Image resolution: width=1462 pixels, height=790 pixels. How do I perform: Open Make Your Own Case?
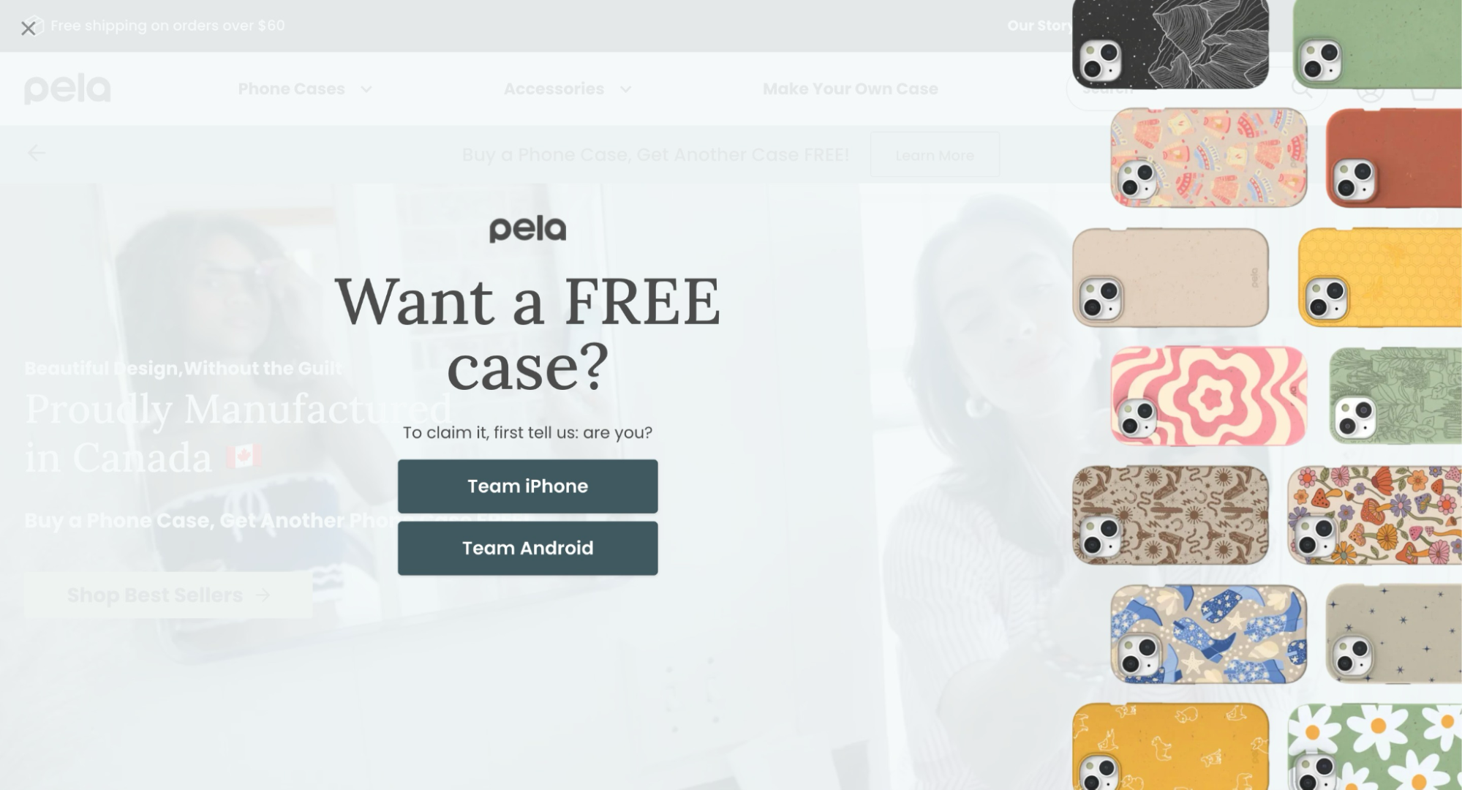click(x=850, y=89)
